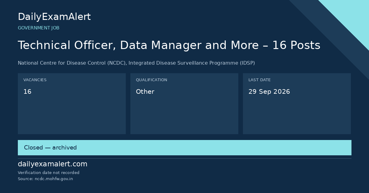Image resolution: width=369 pixels, height=193 pixels.
Task: Select the date 29 Sep 2026
Action: point(269,92)
